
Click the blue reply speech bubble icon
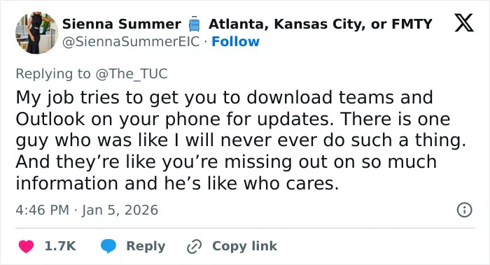(x=108, y=246)
